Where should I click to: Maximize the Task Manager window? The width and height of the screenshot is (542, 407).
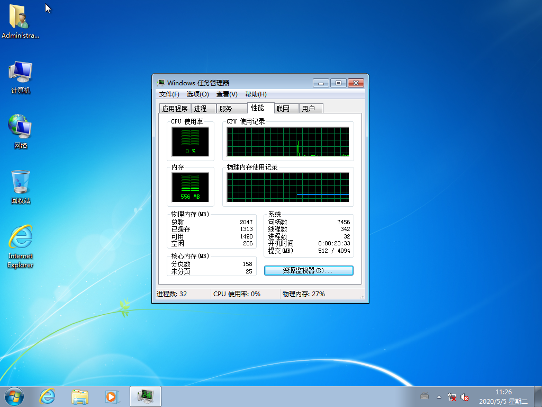[338, 83]
